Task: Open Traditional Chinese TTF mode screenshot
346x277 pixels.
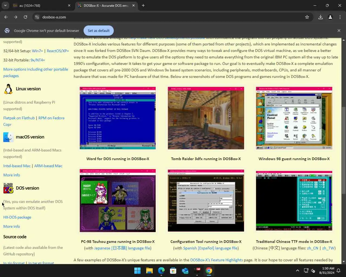Action: coord(294,200)
